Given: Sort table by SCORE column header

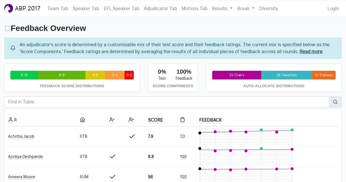Looking at the screenshot, I should 155,120.
